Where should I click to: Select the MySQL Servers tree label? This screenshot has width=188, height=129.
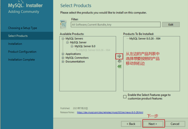(74, 39)
